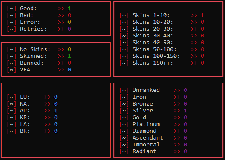
Task: Click the "No Skins:" label
Action: pos(35,49)
